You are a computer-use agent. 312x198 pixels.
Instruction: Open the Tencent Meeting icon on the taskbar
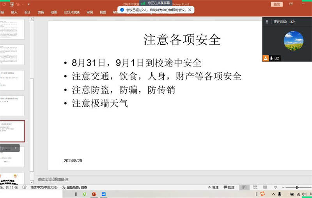[x=104, y=194]
